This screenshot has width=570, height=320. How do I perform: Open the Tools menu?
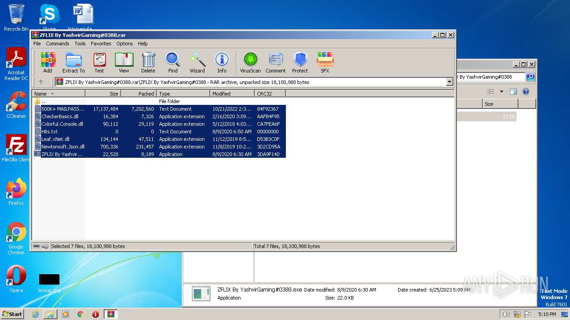(80, 44)
